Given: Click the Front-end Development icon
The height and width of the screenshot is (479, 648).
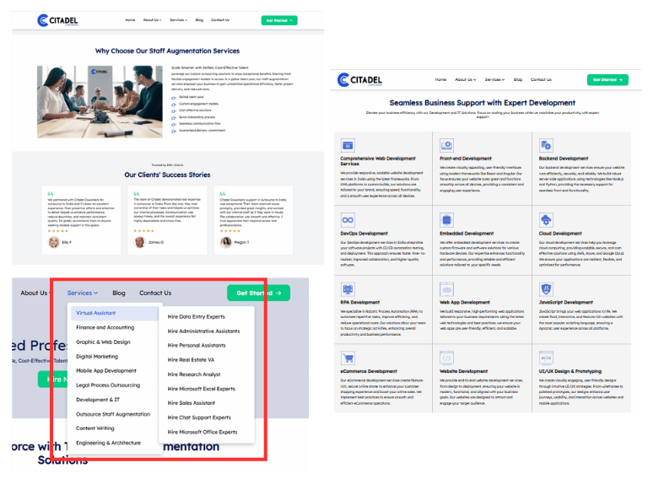Looking at the screenshot, I should point(446,145).
